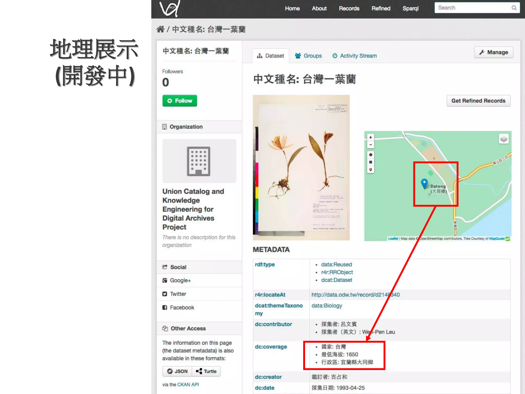The image size is (525, 394).
Task: Select the polygon draw tool on the map
Action: [370, 155]
